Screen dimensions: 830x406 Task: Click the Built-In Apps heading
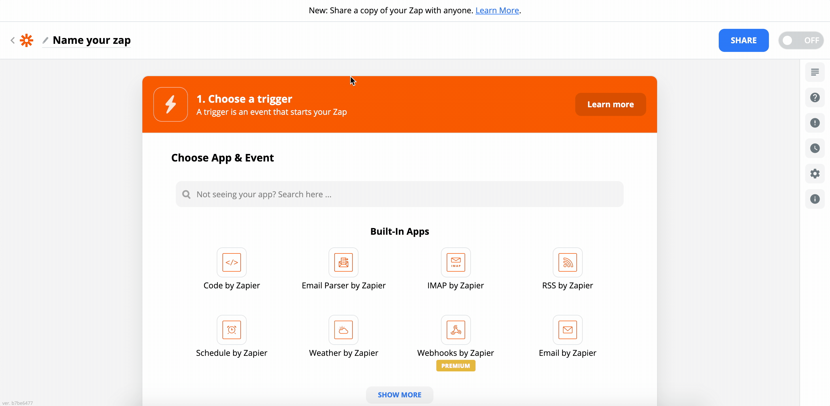coord(399,231)
